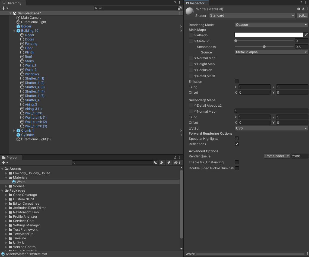Open material help reference icon
The image size is (309, 257).
click(x=299, y=9)
